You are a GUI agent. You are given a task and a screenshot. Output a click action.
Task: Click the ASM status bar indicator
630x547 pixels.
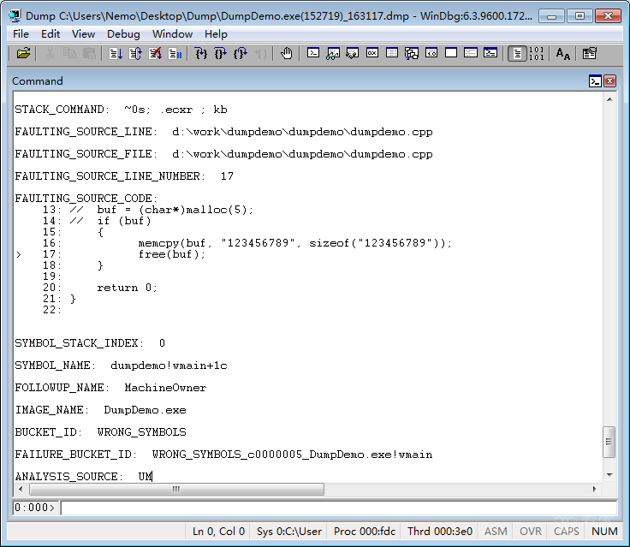click(x=496, y=532)
